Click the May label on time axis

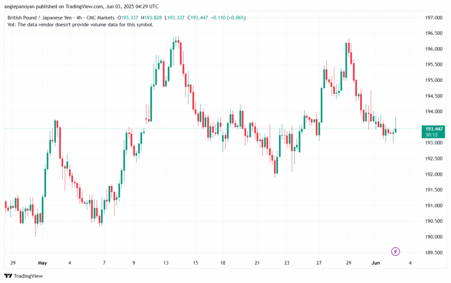(42, 263)
